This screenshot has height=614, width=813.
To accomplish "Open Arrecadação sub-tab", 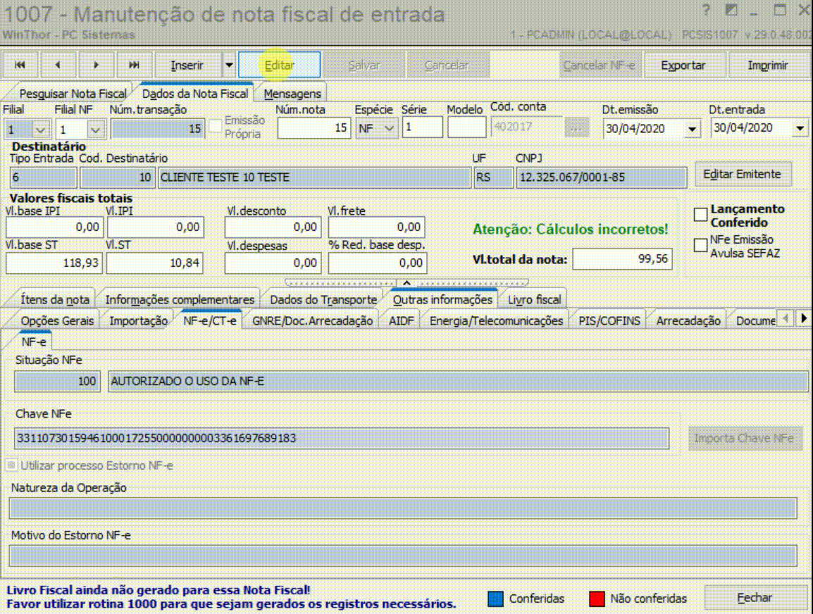I will (x=688, y=321).
